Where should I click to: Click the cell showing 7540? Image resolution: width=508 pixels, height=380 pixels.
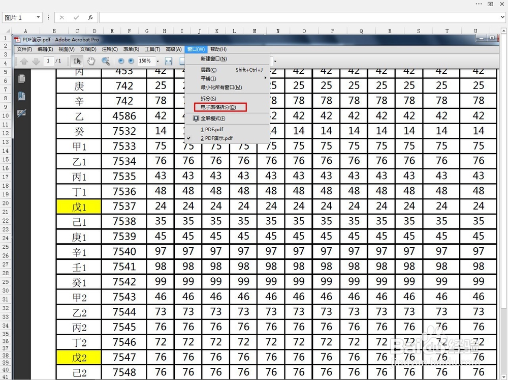(124, 251)
